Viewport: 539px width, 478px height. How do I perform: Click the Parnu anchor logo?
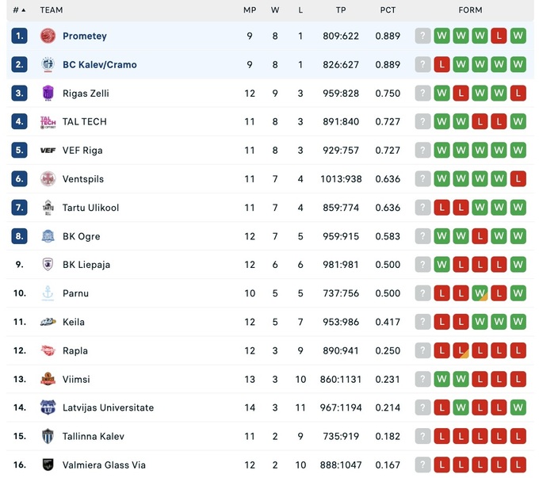click(48, 293)
